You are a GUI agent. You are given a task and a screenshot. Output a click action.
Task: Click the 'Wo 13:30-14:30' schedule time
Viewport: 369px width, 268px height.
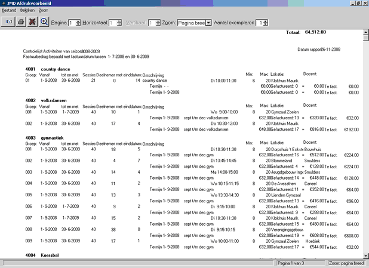click(x=225, y=195)
